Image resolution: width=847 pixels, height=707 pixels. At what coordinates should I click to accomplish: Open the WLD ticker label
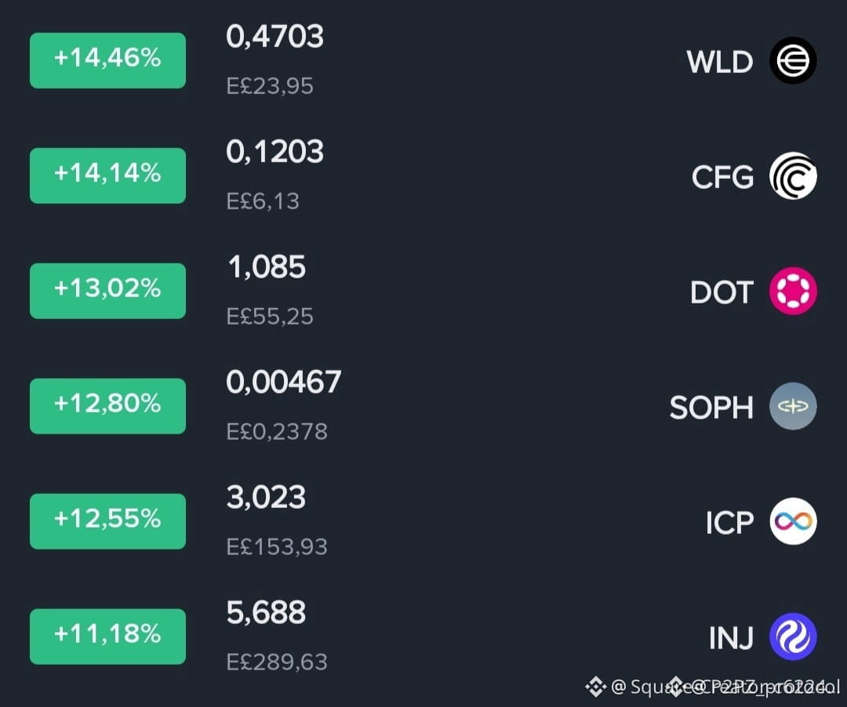coord(719,62)
